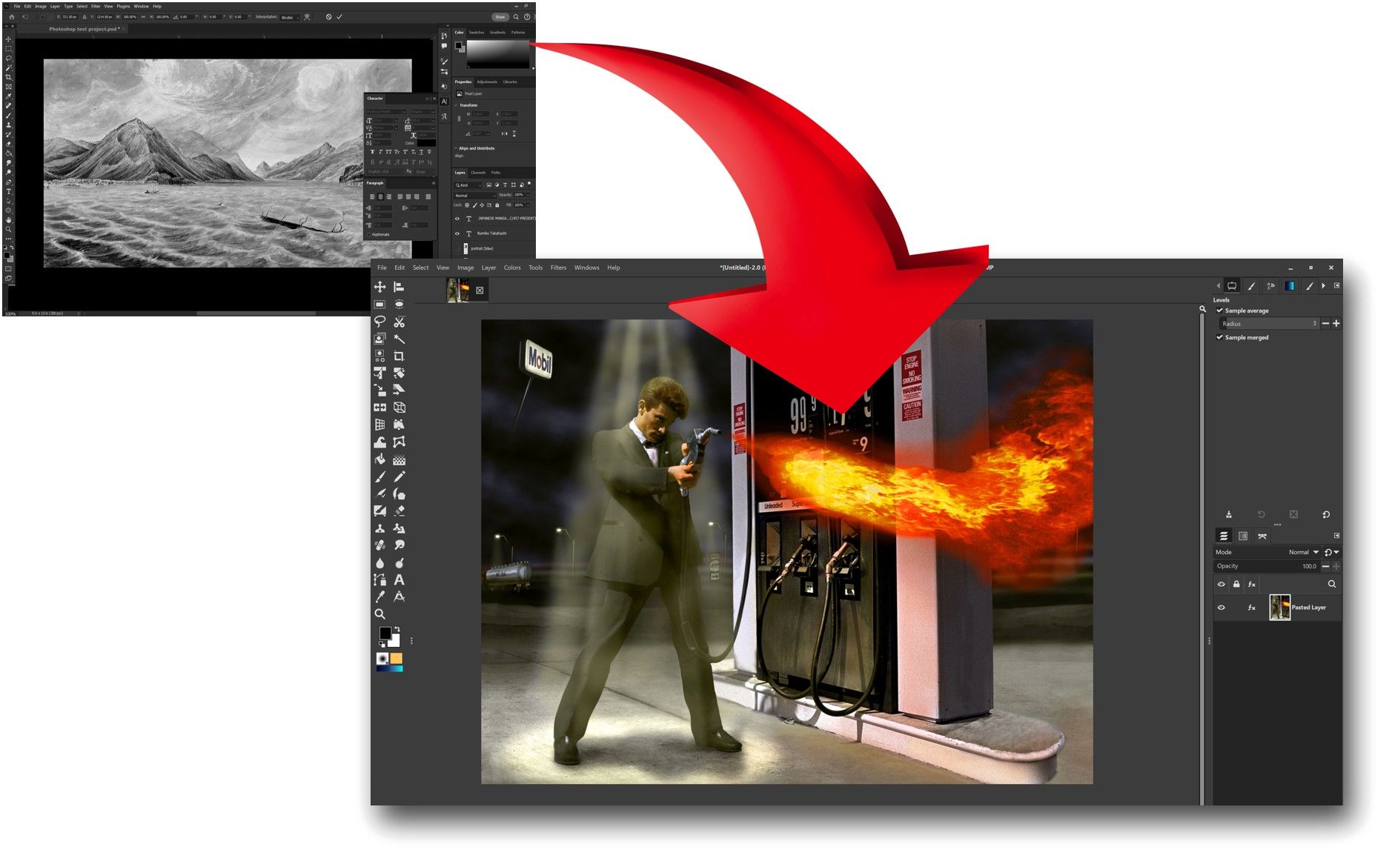This screenshot has height=864, width=1392.
Task: Select the Fuzzy Select tool in GIMP toolbox
Action: 400,338
